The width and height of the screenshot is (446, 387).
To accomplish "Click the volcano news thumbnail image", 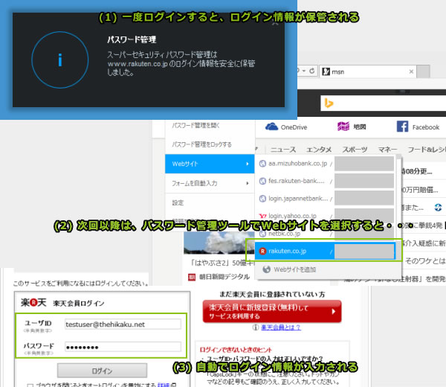I will coord(219,243).
